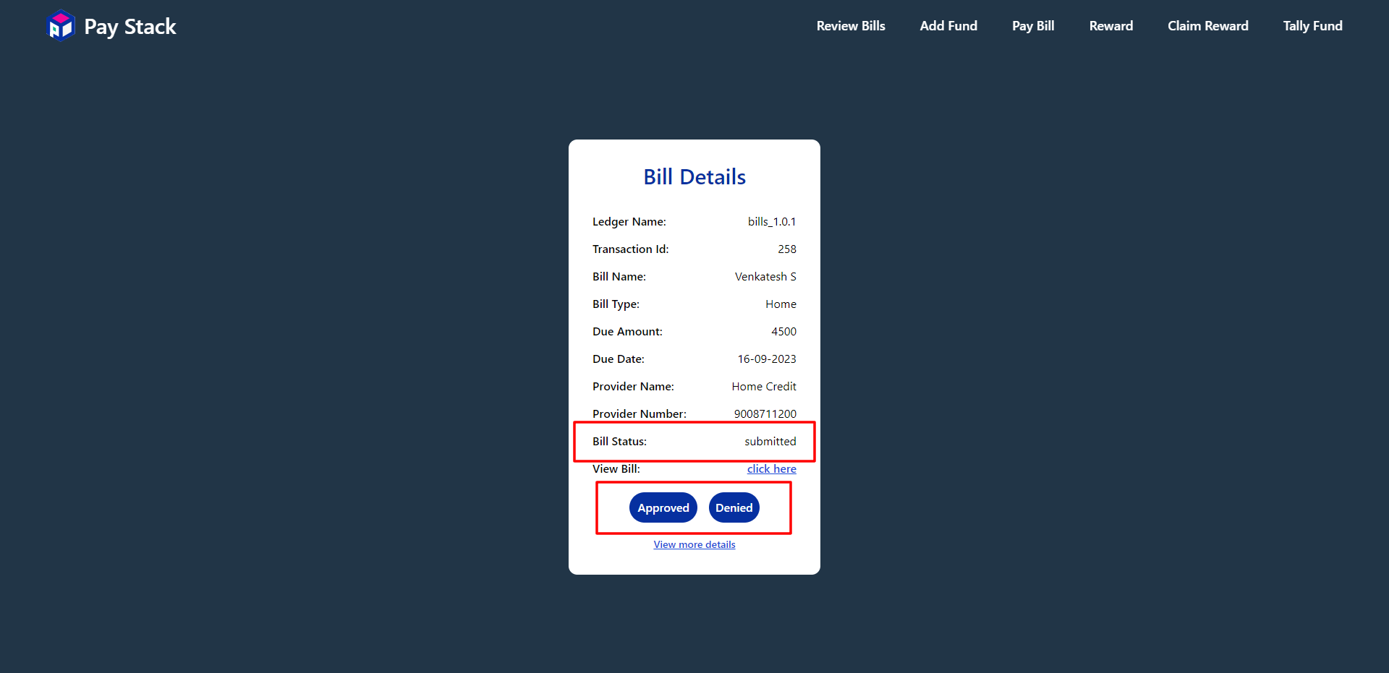
Task: Click the provider number 9008711200
Action: tap(765, 414)
